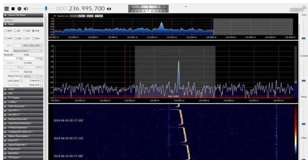Expand the Band Plan panel
Viewport: 308px width, 160px height.
click(23, 153)
